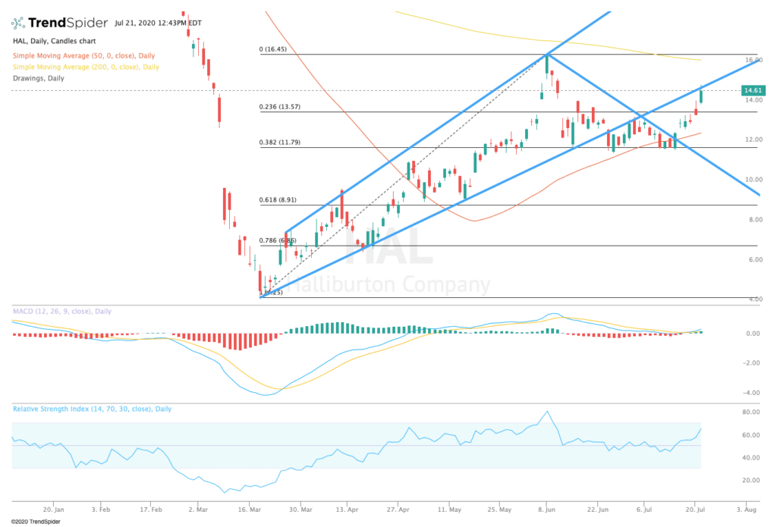This screenshot has height=527, width=777.
Task: Select the 'MACD (12, 26, 9, close), Daily' label
Action: 62,311
